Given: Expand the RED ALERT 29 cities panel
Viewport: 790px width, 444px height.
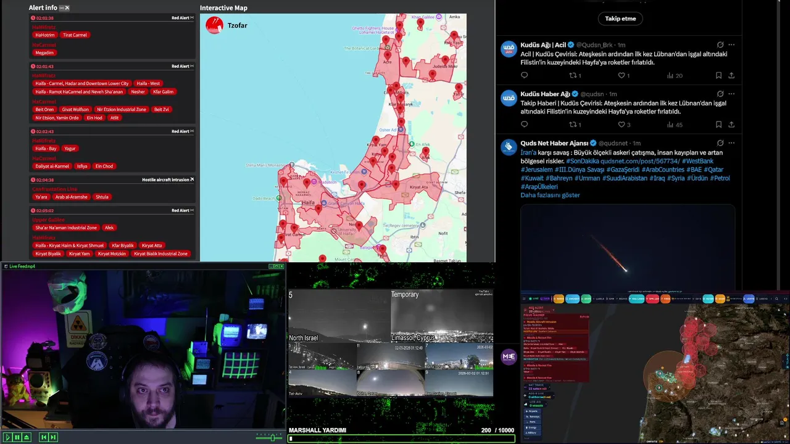Looking at the screenshot, I should 539,310.
